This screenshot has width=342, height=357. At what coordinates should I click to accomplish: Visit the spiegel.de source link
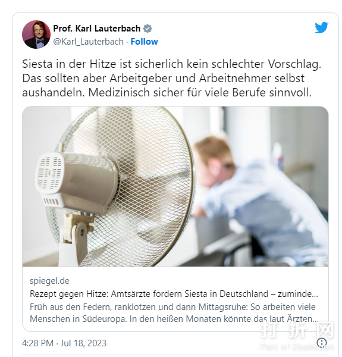coord(49,281)
